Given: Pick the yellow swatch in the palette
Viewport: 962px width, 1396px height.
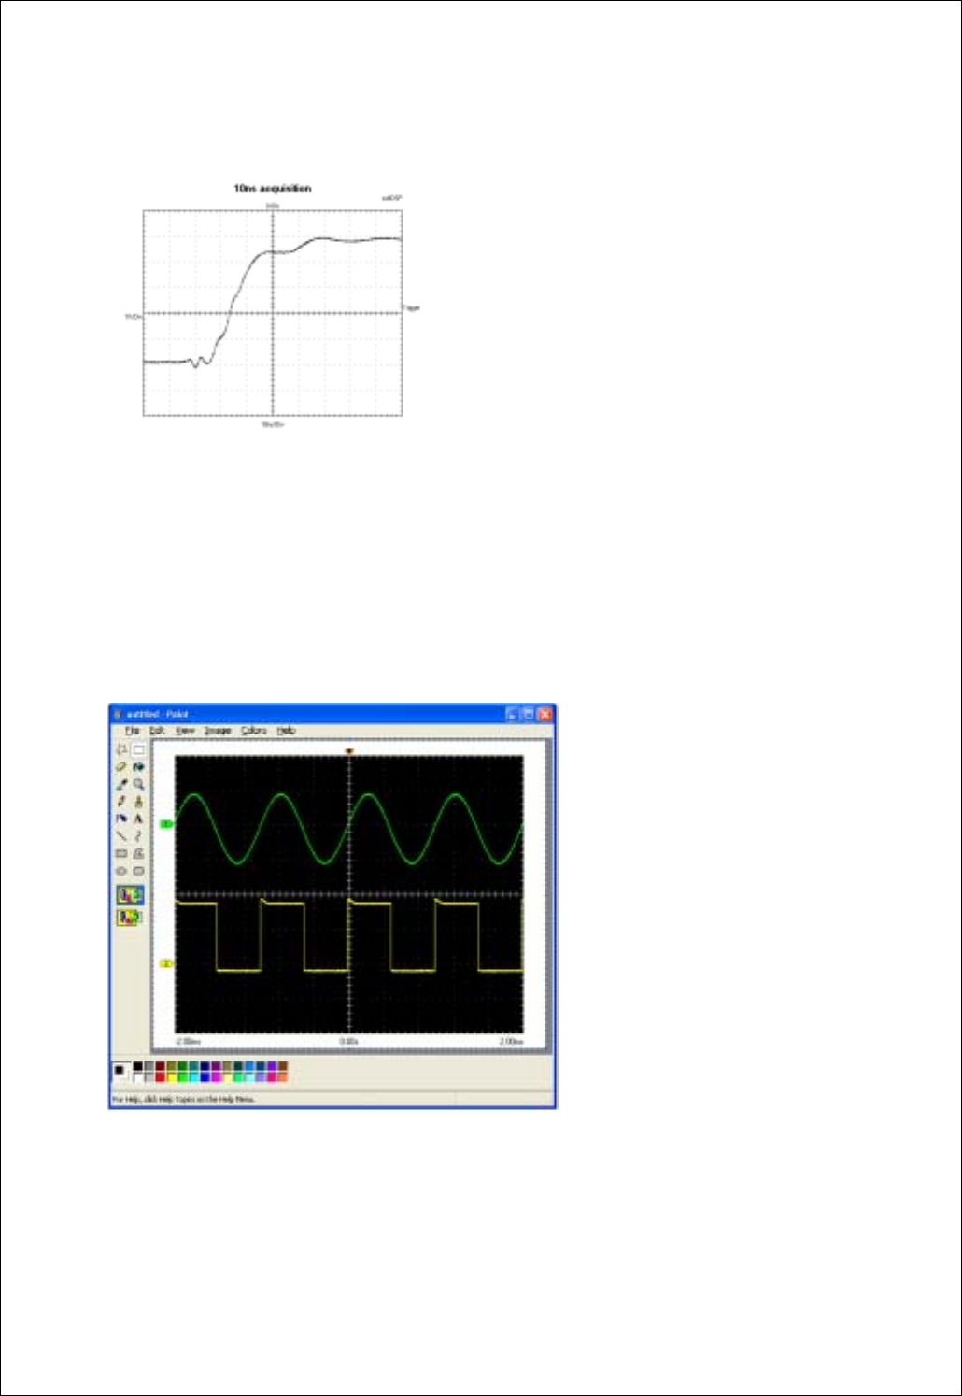Looking at the screenshot, I should (172, 1077).
